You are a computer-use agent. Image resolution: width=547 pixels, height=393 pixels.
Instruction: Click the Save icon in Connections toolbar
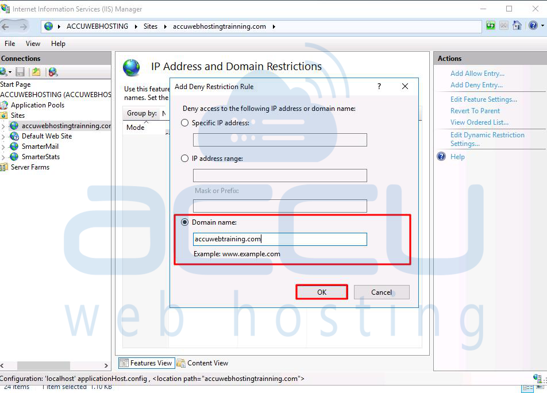20,72
